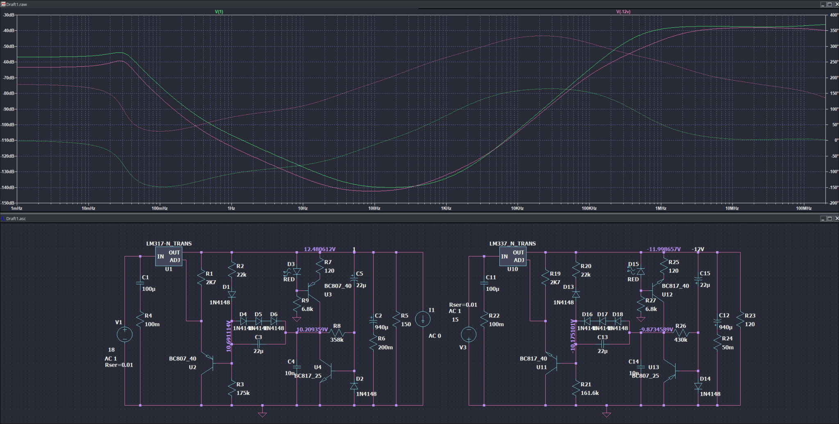
Task: Click transistor U11 symbol
Action: click(x=552, y=363)
